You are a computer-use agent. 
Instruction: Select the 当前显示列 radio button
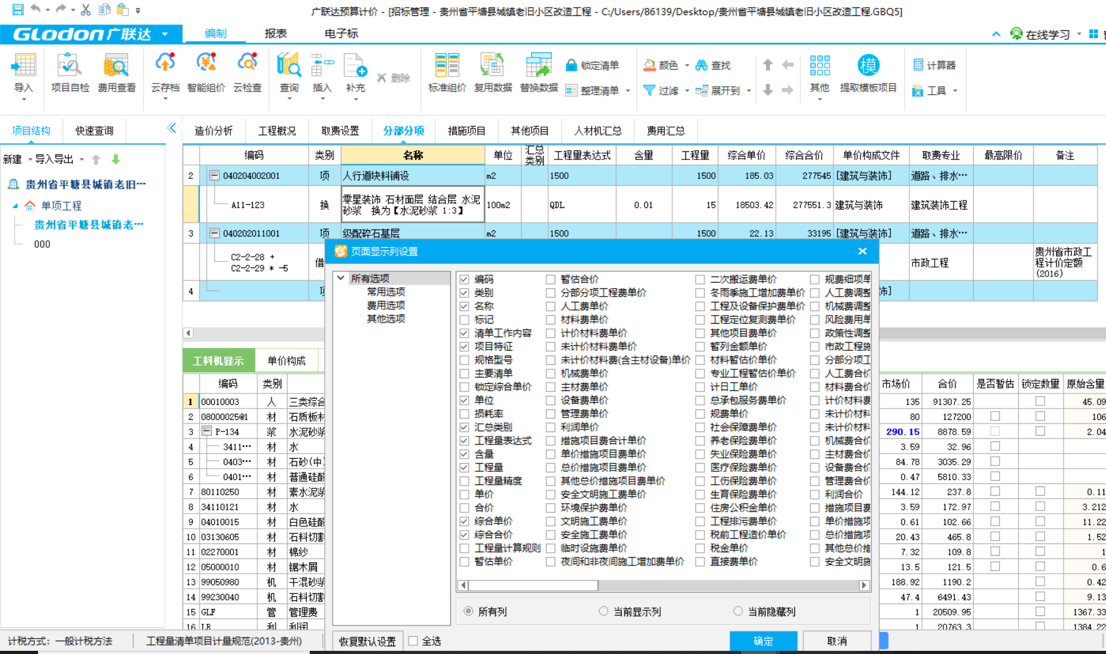coord(603,611)
